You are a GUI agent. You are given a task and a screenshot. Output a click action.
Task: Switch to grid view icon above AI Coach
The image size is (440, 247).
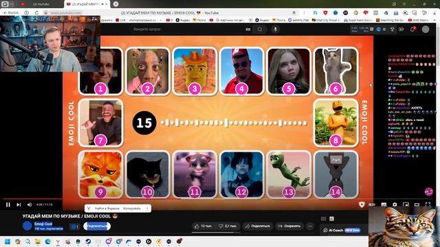[323, 219]
